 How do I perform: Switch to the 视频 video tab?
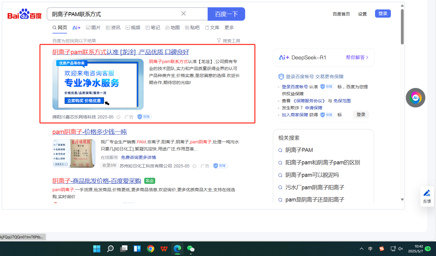tap(133, 28)
